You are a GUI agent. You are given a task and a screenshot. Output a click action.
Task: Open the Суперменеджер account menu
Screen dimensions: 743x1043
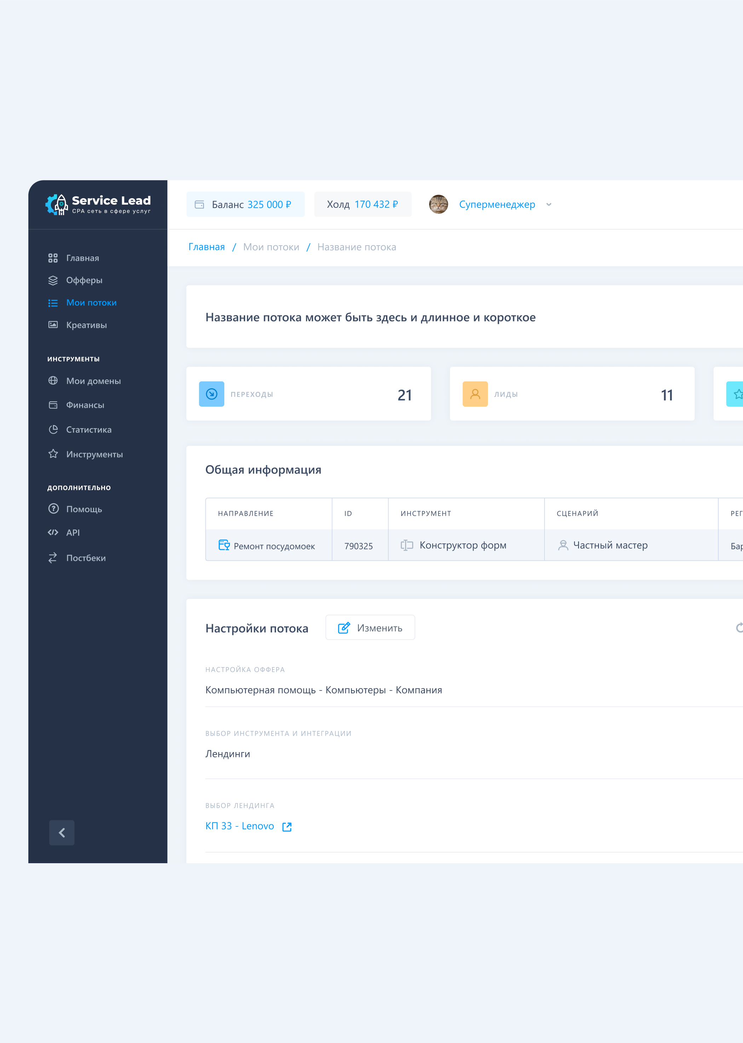[497, 205]
